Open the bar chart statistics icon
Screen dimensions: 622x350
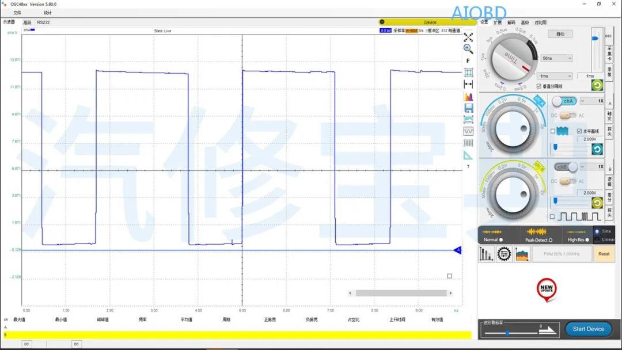486,254
